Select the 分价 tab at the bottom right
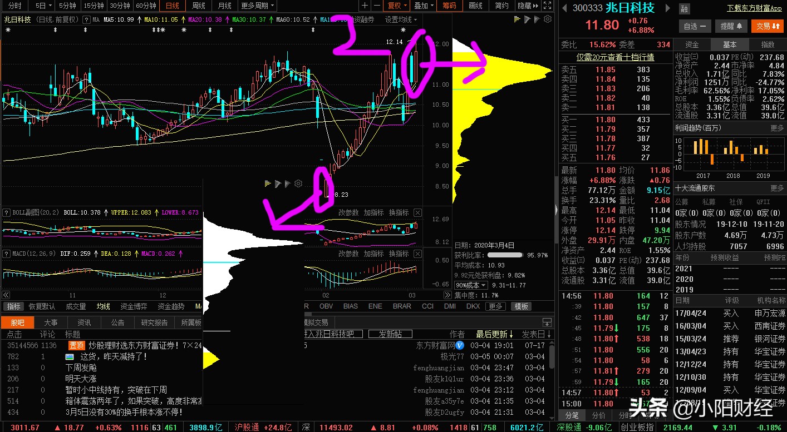Viewport: 787px width, 432px height. tap(599, 415)
